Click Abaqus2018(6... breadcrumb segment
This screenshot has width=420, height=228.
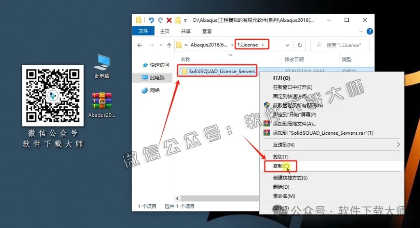coord(209,45)
